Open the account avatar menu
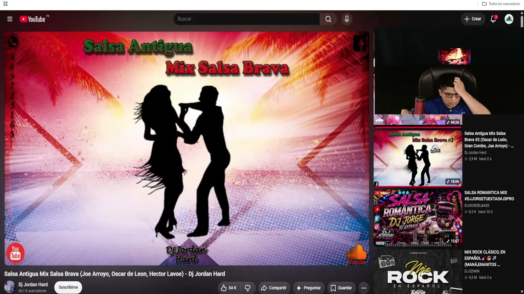524x294 pixels. [509, 19]
